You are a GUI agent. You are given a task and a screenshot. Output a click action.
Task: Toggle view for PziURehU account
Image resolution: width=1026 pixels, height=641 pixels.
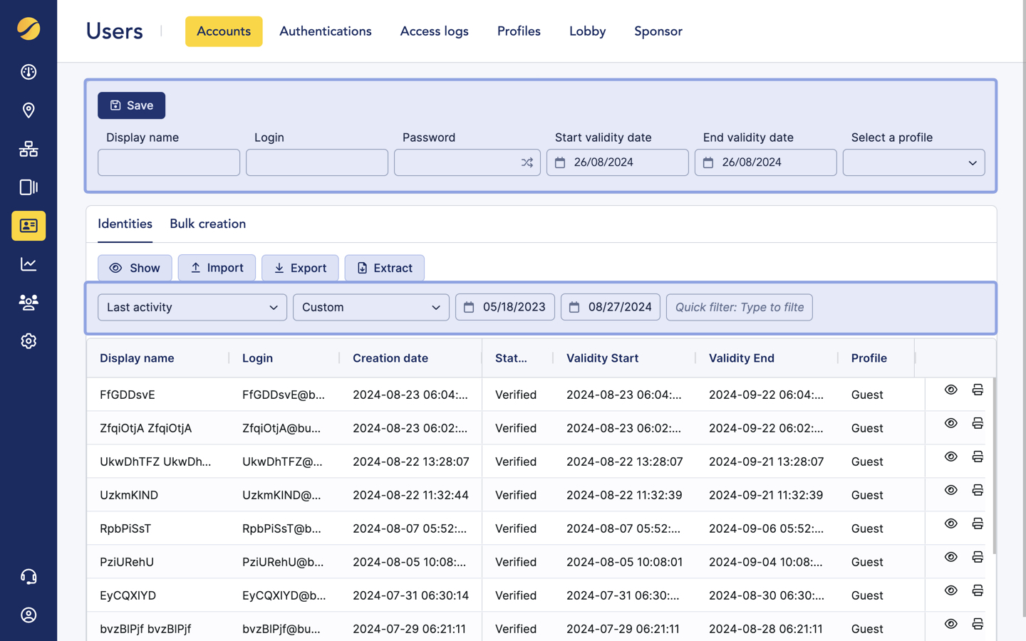point(950,557)
